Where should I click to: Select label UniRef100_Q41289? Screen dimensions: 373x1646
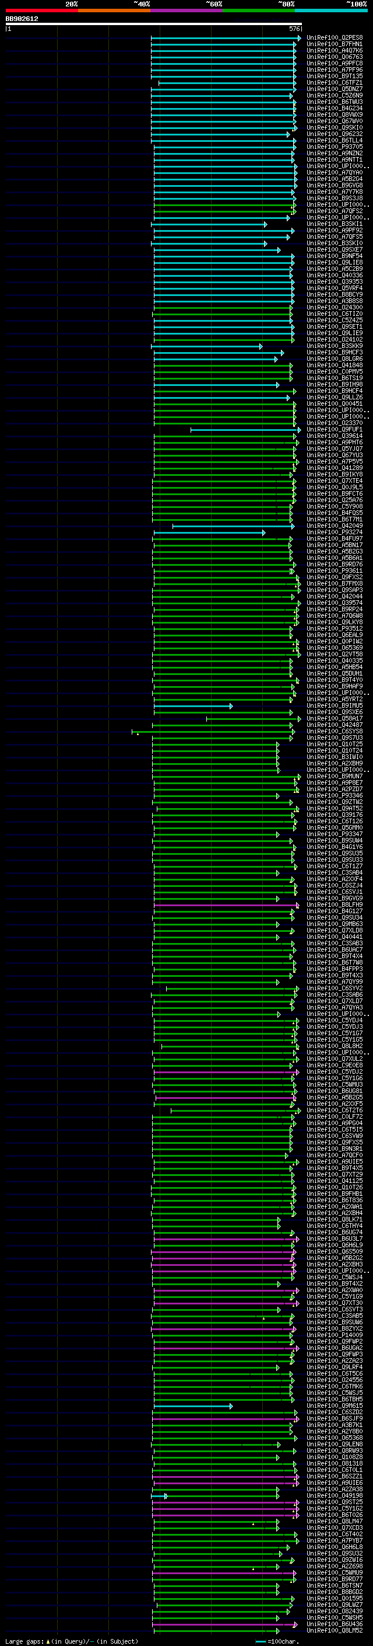[x=335, y=468]
